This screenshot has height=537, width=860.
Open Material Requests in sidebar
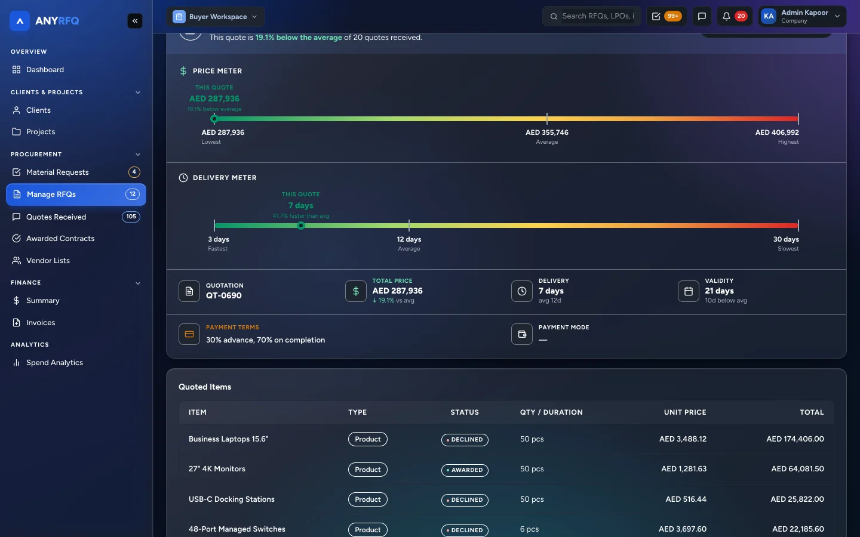76,172
